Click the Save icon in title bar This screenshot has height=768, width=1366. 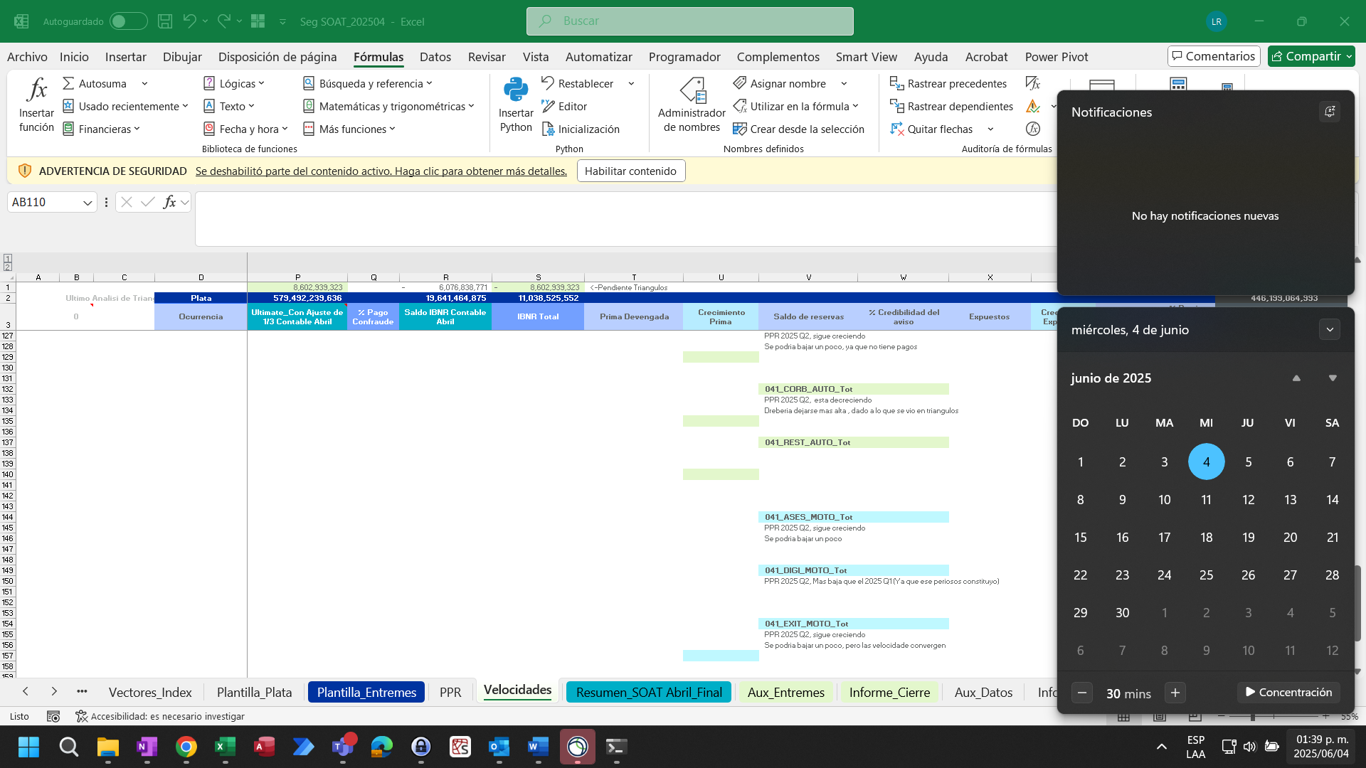165,21
